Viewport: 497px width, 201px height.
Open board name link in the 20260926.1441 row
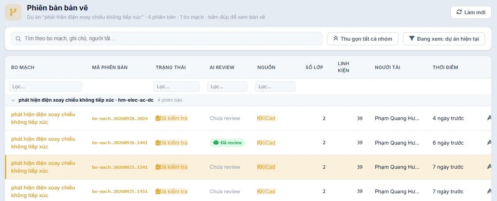pos(43,143)
